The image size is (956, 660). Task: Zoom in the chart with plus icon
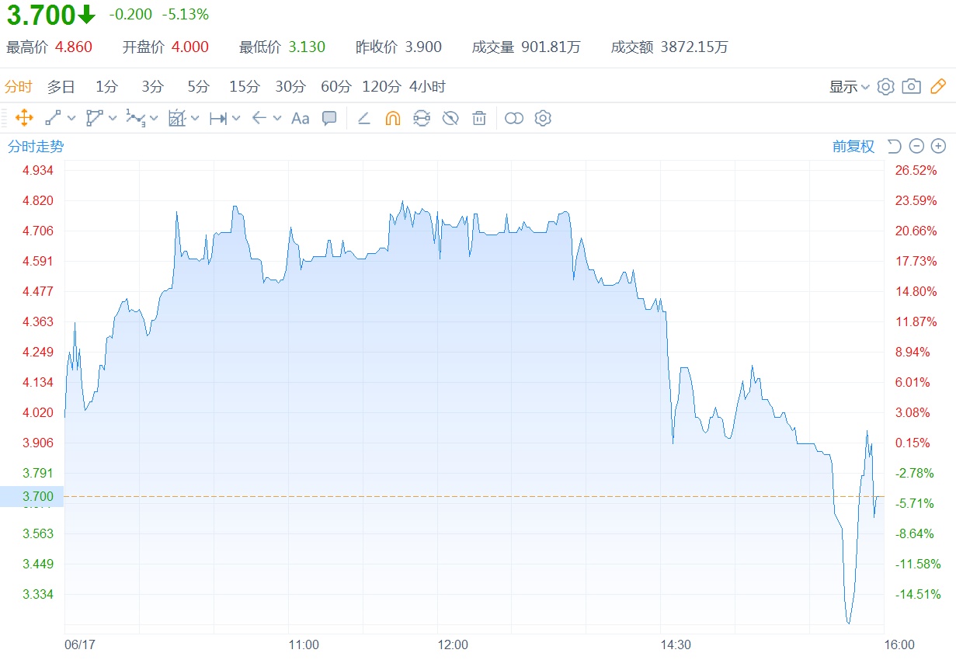pyautogui.click(x=938, y=146)
